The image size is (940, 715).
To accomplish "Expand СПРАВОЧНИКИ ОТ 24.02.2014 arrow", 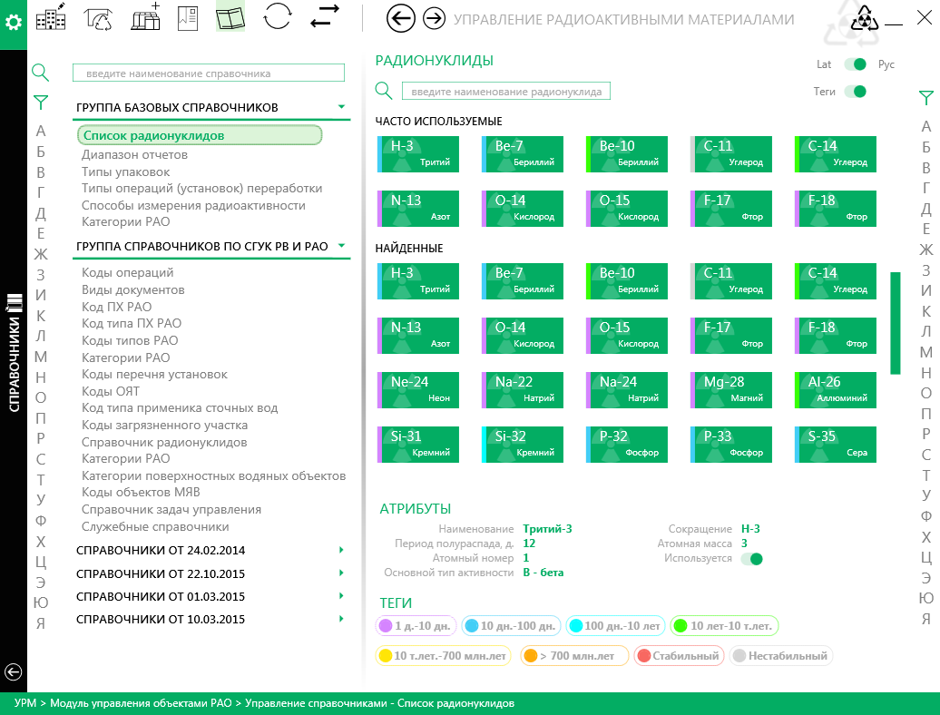I will [341, 550].
